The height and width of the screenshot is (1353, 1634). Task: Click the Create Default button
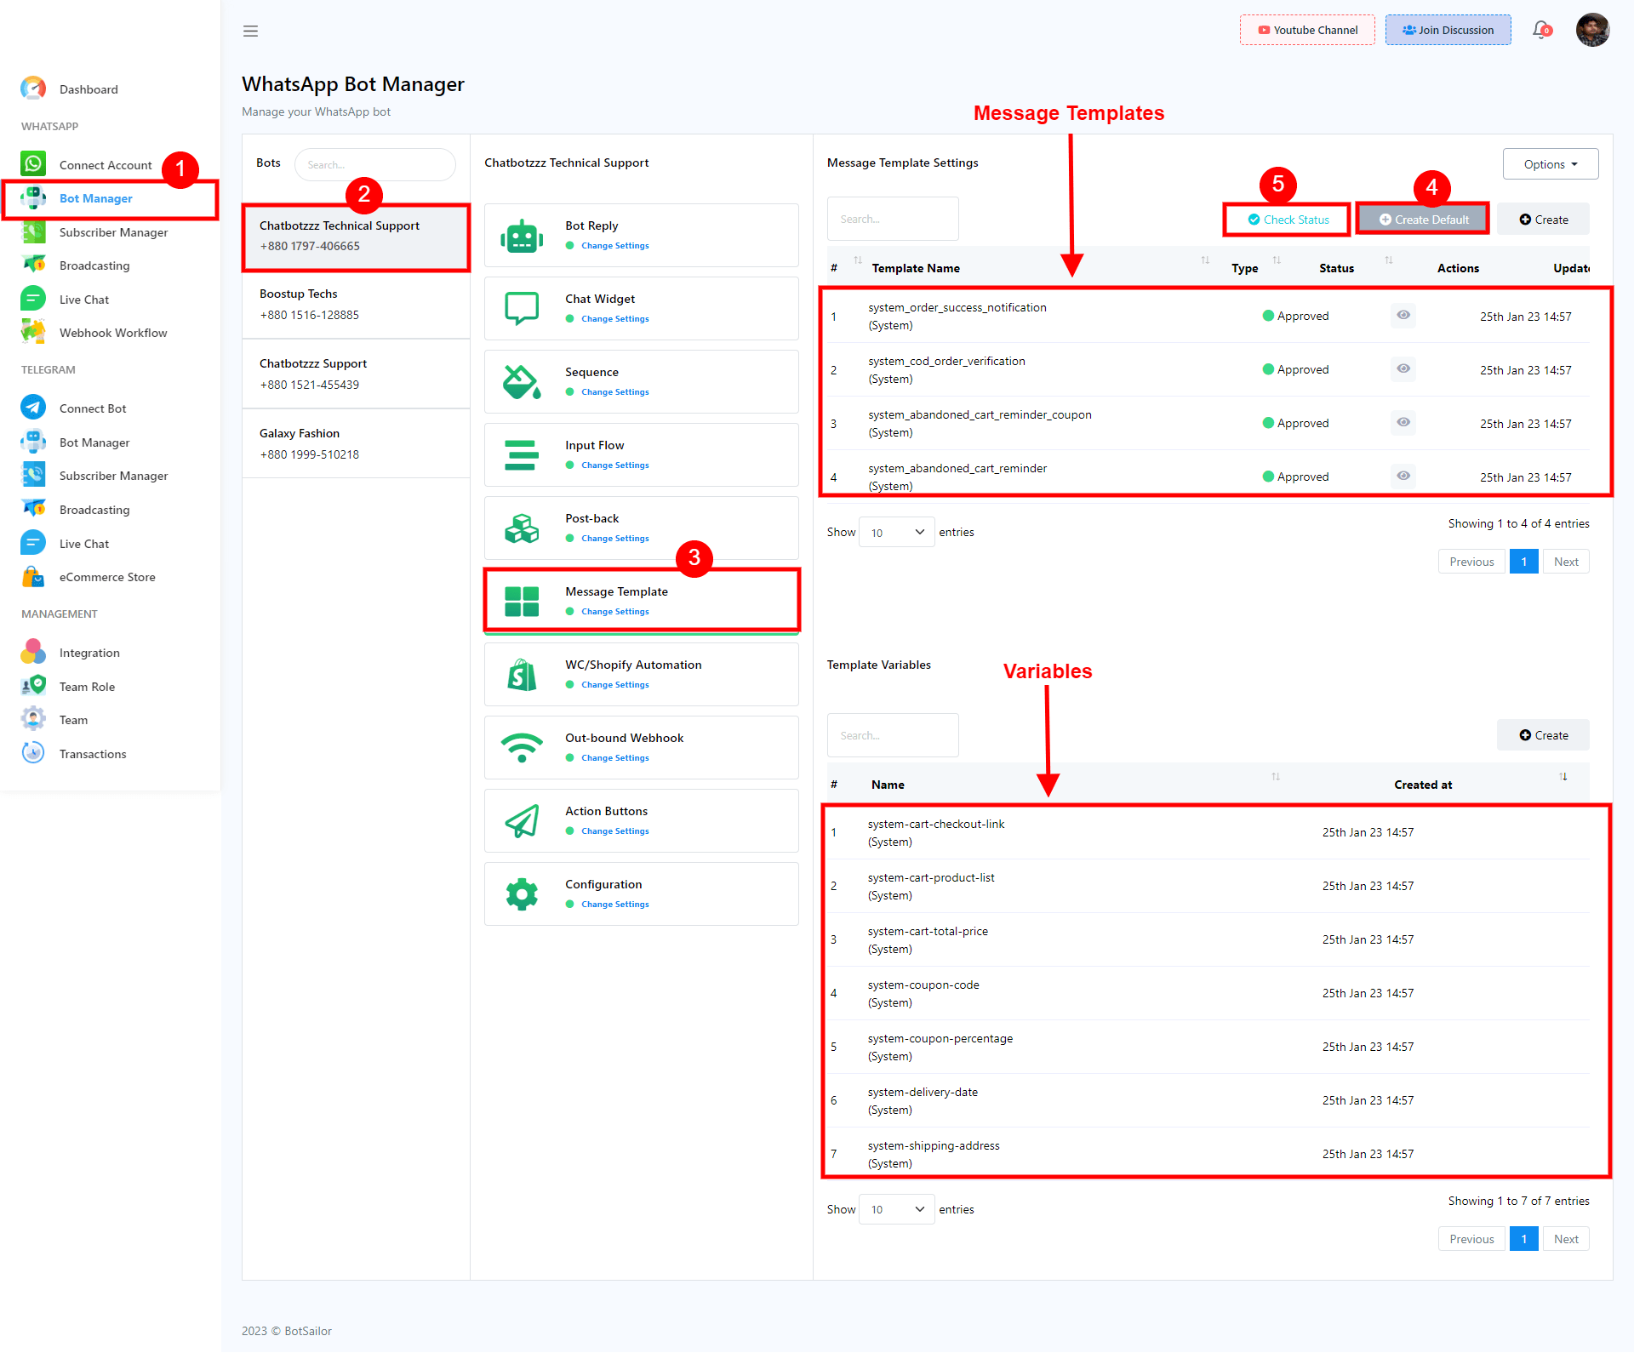click(x=1423, y=220)
